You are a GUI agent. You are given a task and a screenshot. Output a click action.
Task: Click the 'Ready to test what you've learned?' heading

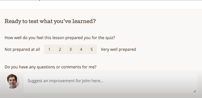[x=50, y=21]
